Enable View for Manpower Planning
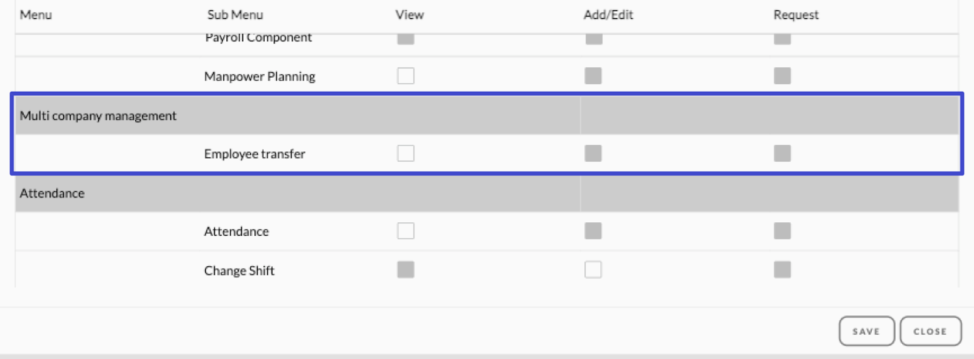The width and height of the screenshot is (974, 359). click(405, 76)
